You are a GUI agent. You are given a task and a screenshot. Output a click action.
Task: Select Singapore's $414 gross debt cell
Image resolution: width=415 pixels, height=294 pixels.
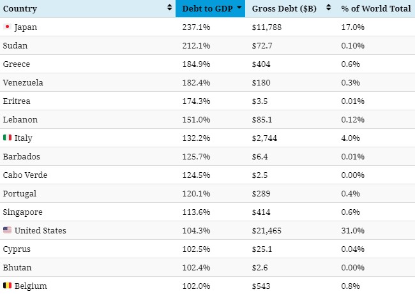[261, 212]
